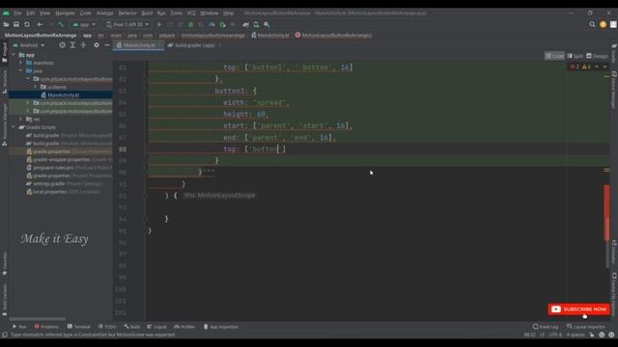Open the Device Manager toolbar icon
This screenshot has height=347, width=618.
coord(256,24)
